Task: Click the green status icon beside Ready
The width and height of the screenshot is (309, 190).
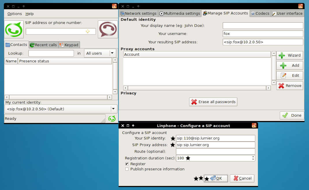Action: pyautogui.click(x=112, y=118)
